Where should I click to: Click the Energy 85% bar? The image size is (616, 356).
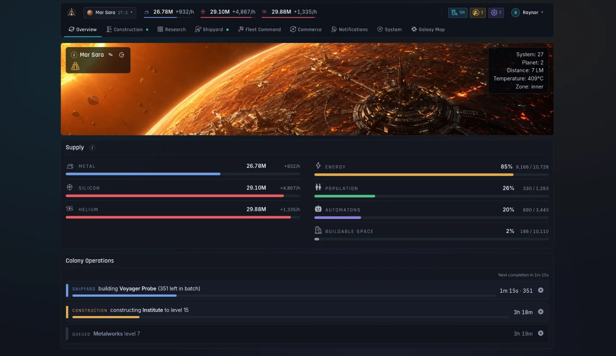[x=431, y=175]
